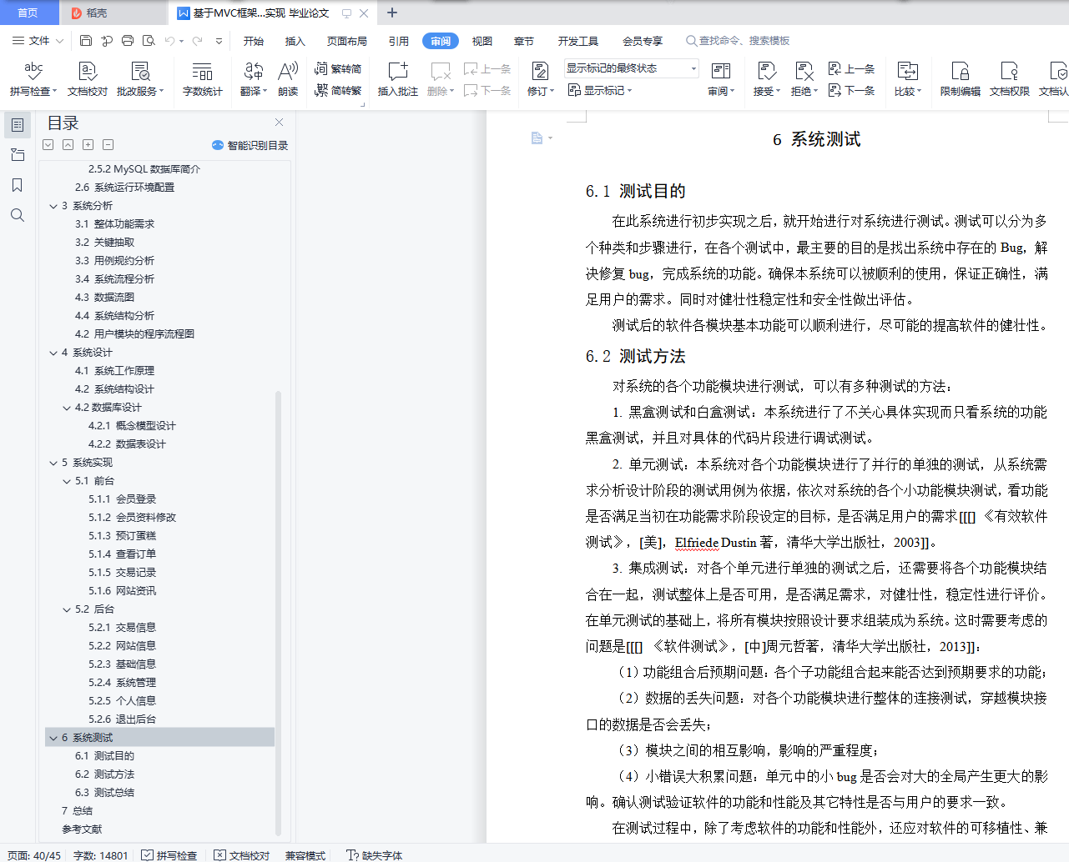Go to previous revision (上一条) beside 拒绝

tap(852, 68)
